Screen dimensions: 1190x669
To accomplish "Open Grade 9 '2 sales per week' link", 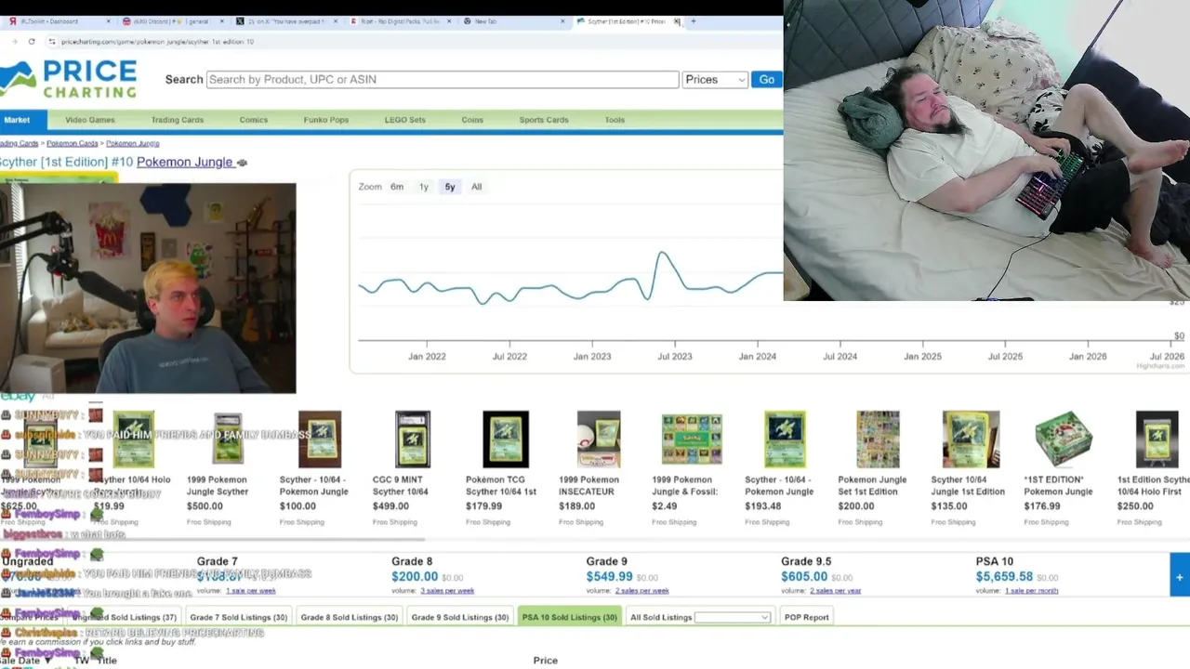I will pos(641,591).
